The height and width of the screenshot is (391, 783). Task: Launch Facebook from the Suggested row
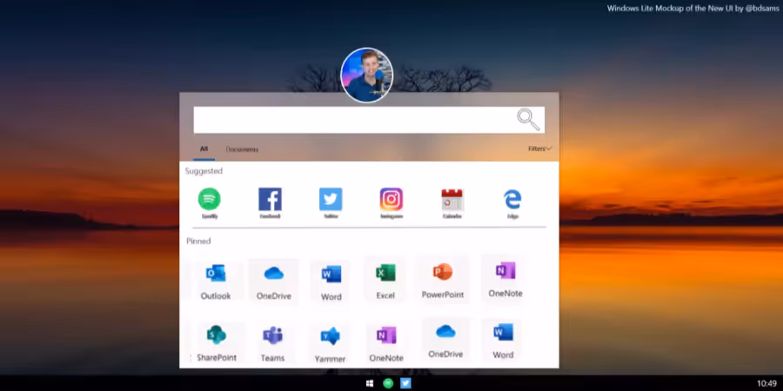point(271,203)
